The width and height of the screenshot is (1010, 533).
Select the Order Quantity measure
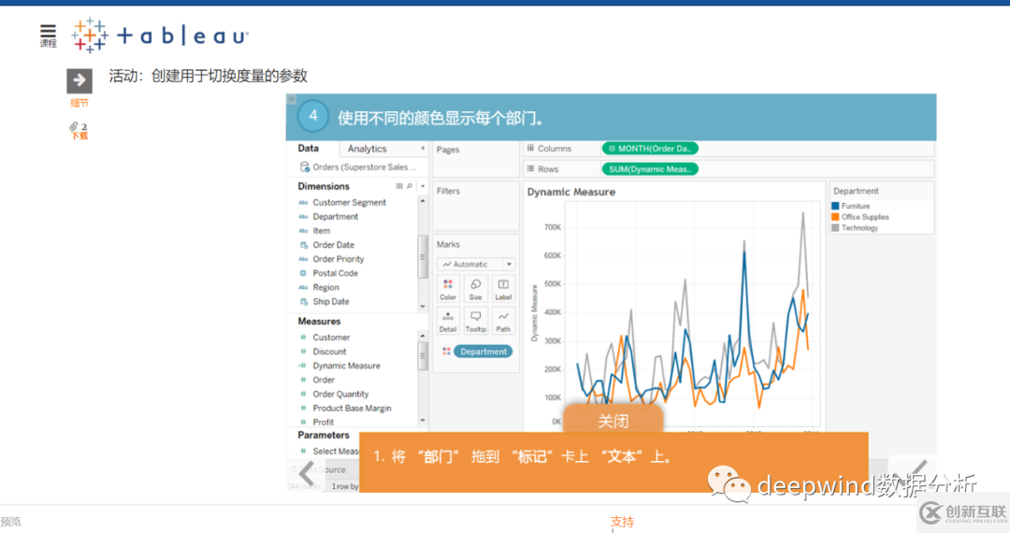point(340,394)
